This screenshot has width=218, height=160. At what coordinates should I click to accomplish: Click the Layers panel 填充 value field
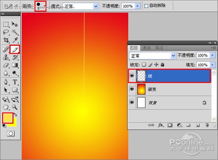coord(203,65)
